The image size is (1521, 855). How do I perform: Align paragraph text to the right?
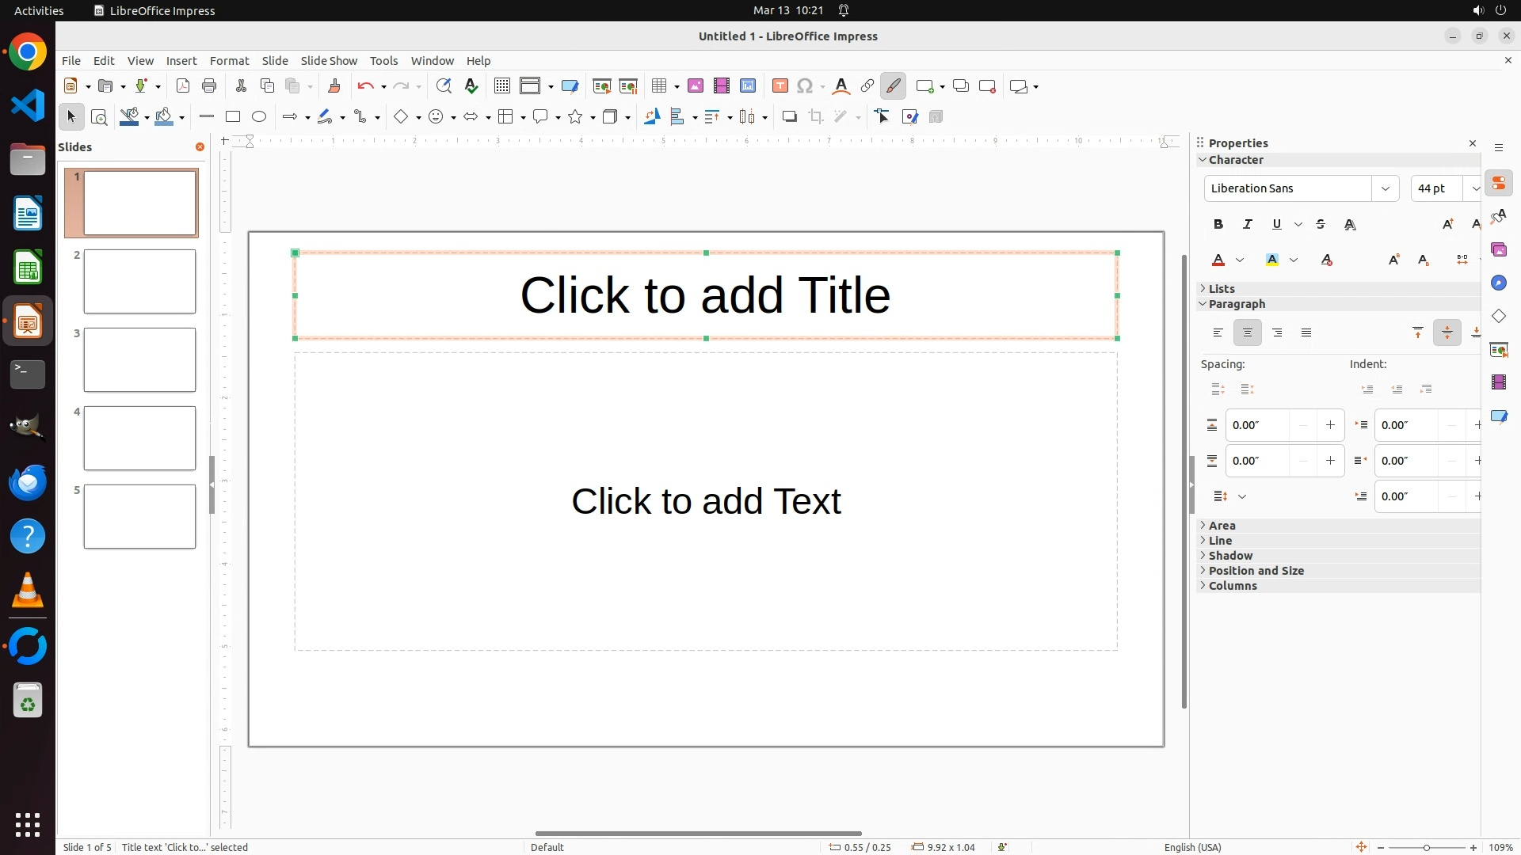pyautogui.click(x=1277, y=333)
